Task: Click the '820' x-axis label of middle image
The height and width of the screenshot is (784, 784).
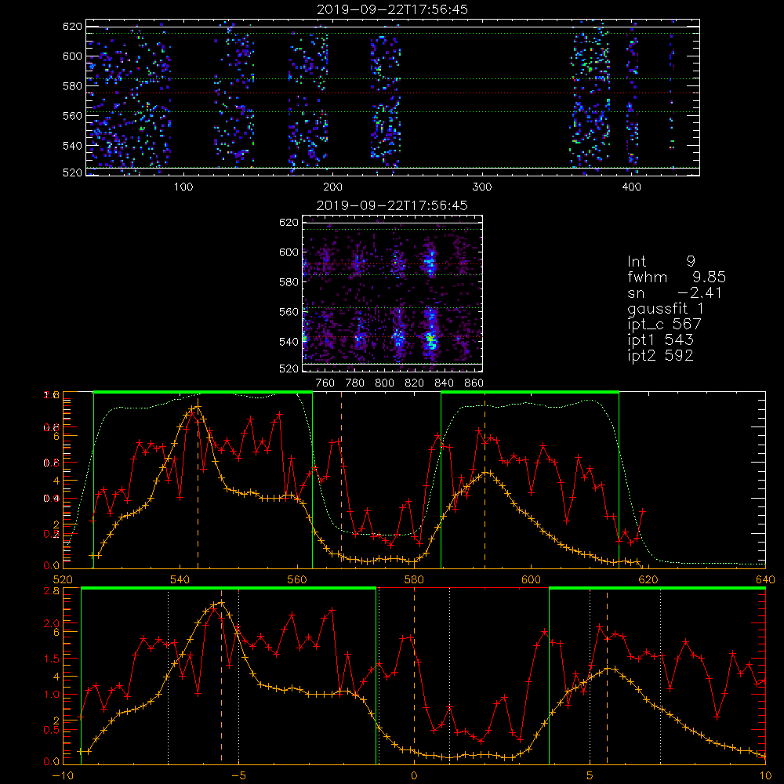Action: (415, 383)
